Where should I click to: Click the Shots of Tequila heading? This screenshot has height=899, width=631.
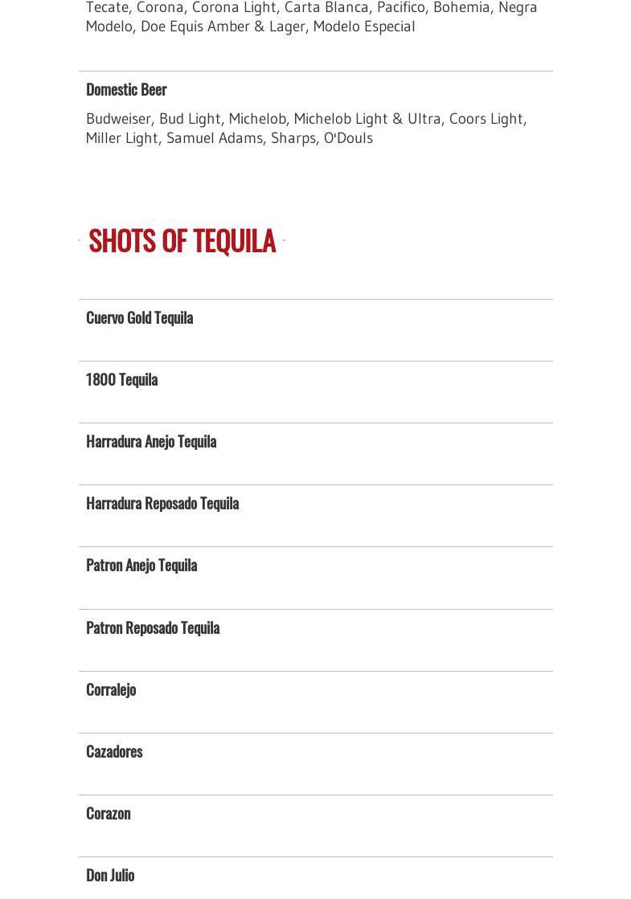pyautogui.click(x=182, y=240)
